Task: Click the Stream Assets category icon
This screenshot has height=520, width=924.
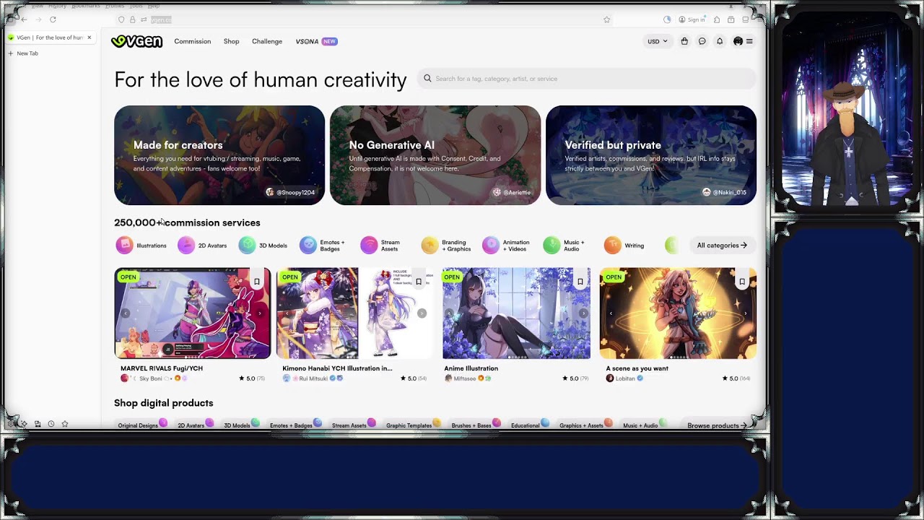Action: click(x=369, y=246)
